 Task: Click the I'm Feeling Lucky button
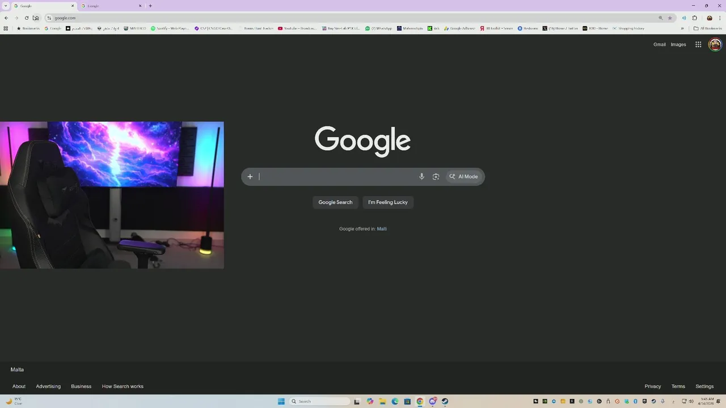(x=388, y=202)
